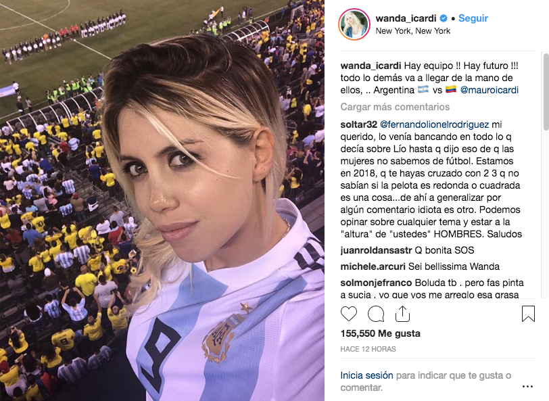Share the post using the share icon
Image resolution: width=549 pixels, height=401 pixels.
(402, 314)
